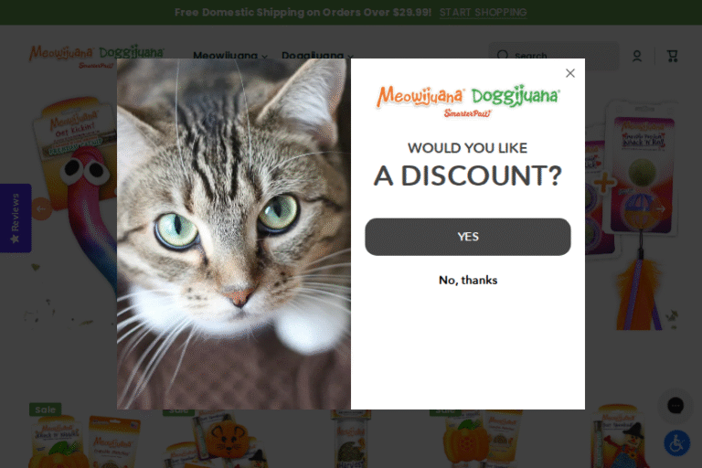The image size is (702, 468).
Task: Focus the Search input field
Action: pyautogui.click(x=554, y=56)
